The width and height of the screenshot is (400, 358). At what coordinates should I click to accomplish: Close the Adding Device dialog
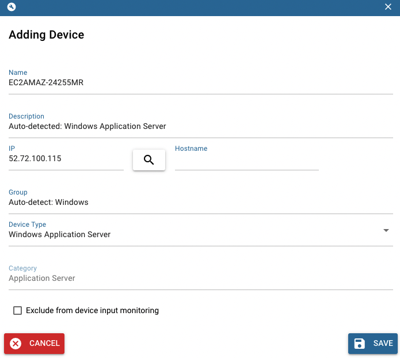tap(388, 7)
